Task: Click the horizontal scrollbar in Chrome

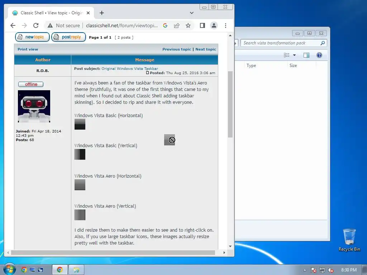Action: pyautogui.click(x=113, y=252)
